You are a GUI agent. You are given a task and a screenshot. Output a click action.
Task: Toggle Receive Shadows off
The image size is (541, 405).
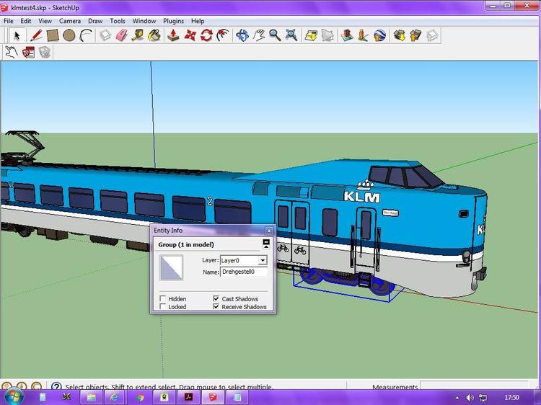[216, 306]
